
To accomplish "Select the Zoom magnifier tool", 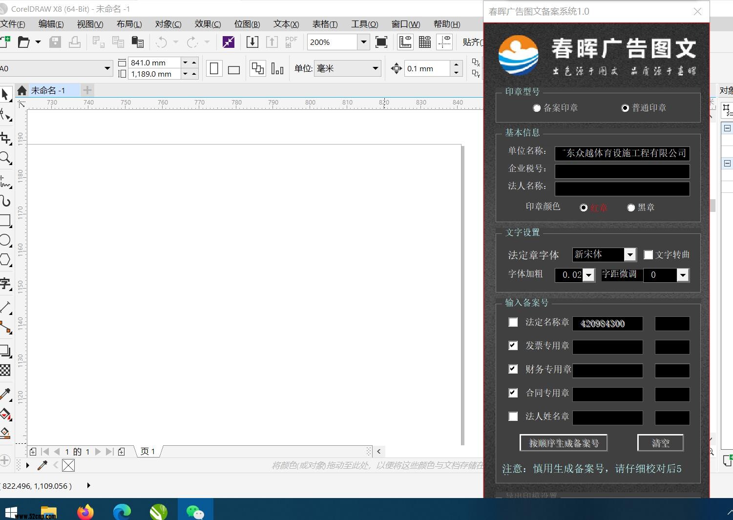I will pos(5,158).
